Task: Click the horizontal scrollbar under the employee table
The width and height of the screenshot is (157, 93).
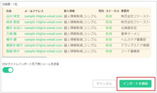Action: (x=25, y=57)
